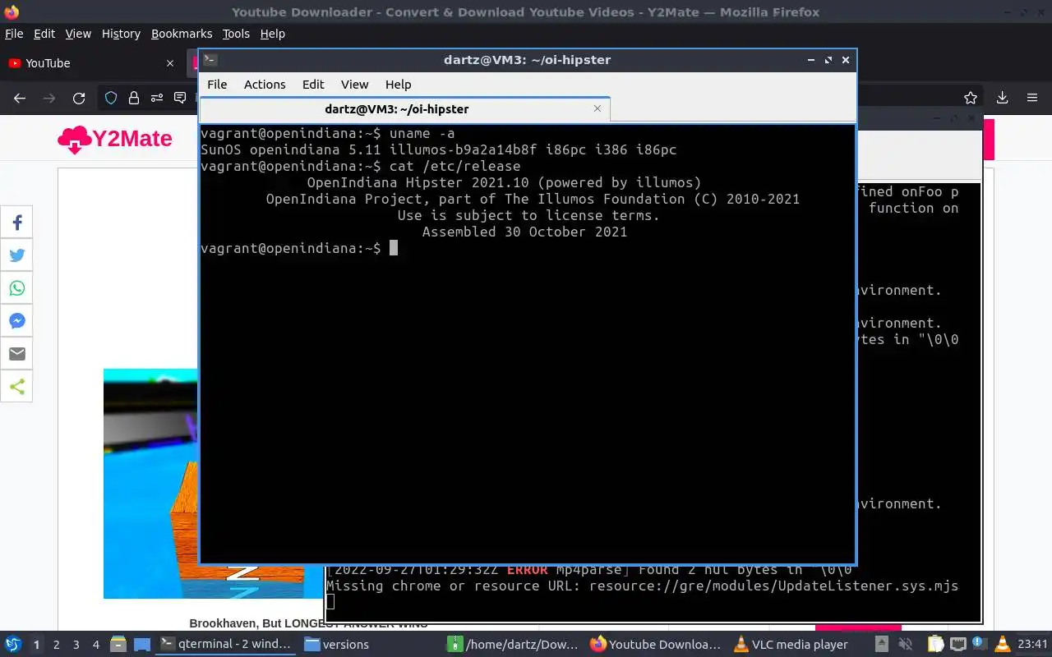Reload the current Firefox page
Viewport: 1052px width, 657px height.
[79, 98]
